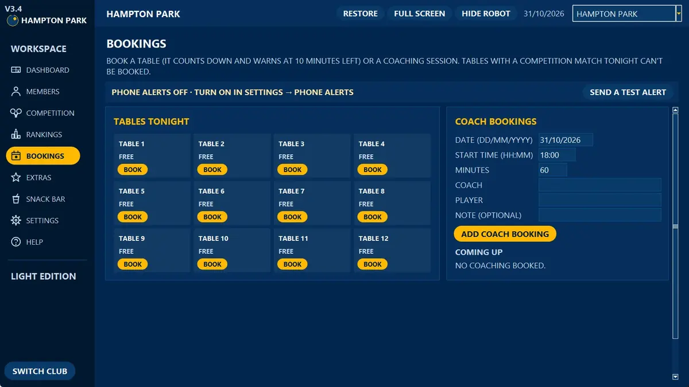The width and height of the screenshot is (689, 387).
Task: Click the scrollbar up arrow
Action: coord(675,110)
